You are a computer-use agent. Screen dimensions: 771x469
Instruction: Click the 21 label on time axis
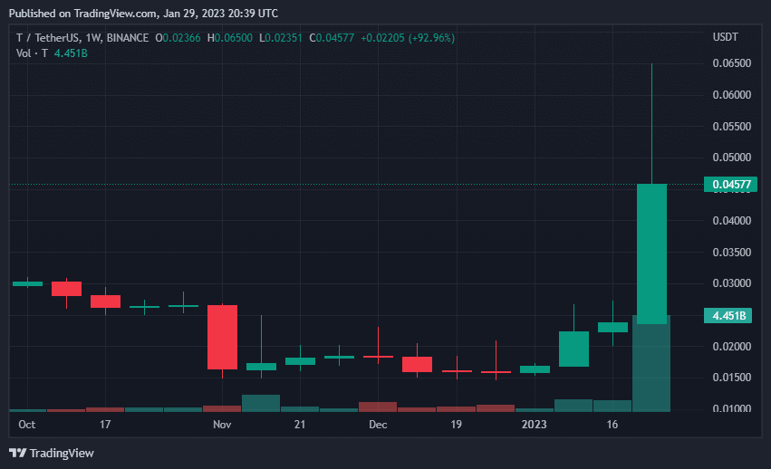click(300, 425)
